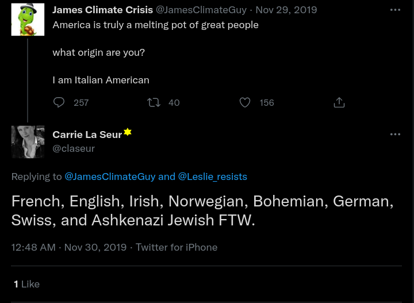Like James Climate Crisis's tweet

pos(245,102)
